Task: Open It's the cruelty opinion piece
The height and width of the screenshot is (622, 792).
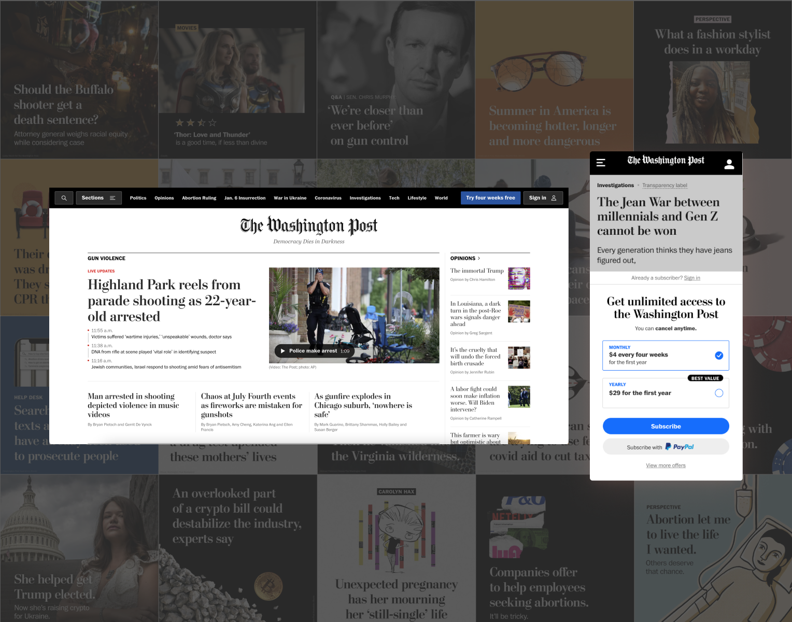Action: tap(475, 357)
